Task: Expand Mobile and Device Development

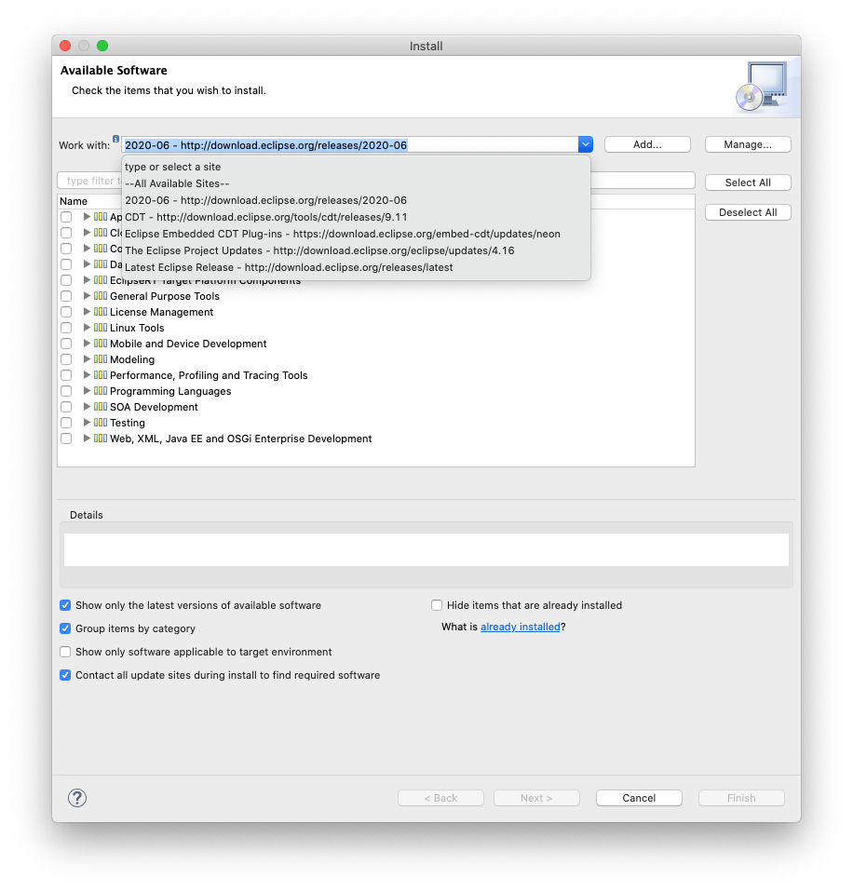Action: [86, 344]
